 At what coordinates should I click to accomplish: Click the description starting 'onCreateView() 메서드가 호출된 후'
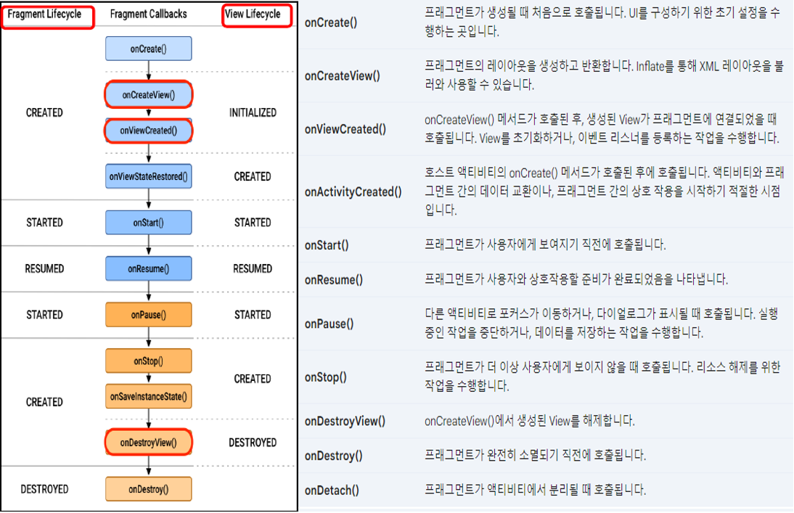(x=602, y=128)
